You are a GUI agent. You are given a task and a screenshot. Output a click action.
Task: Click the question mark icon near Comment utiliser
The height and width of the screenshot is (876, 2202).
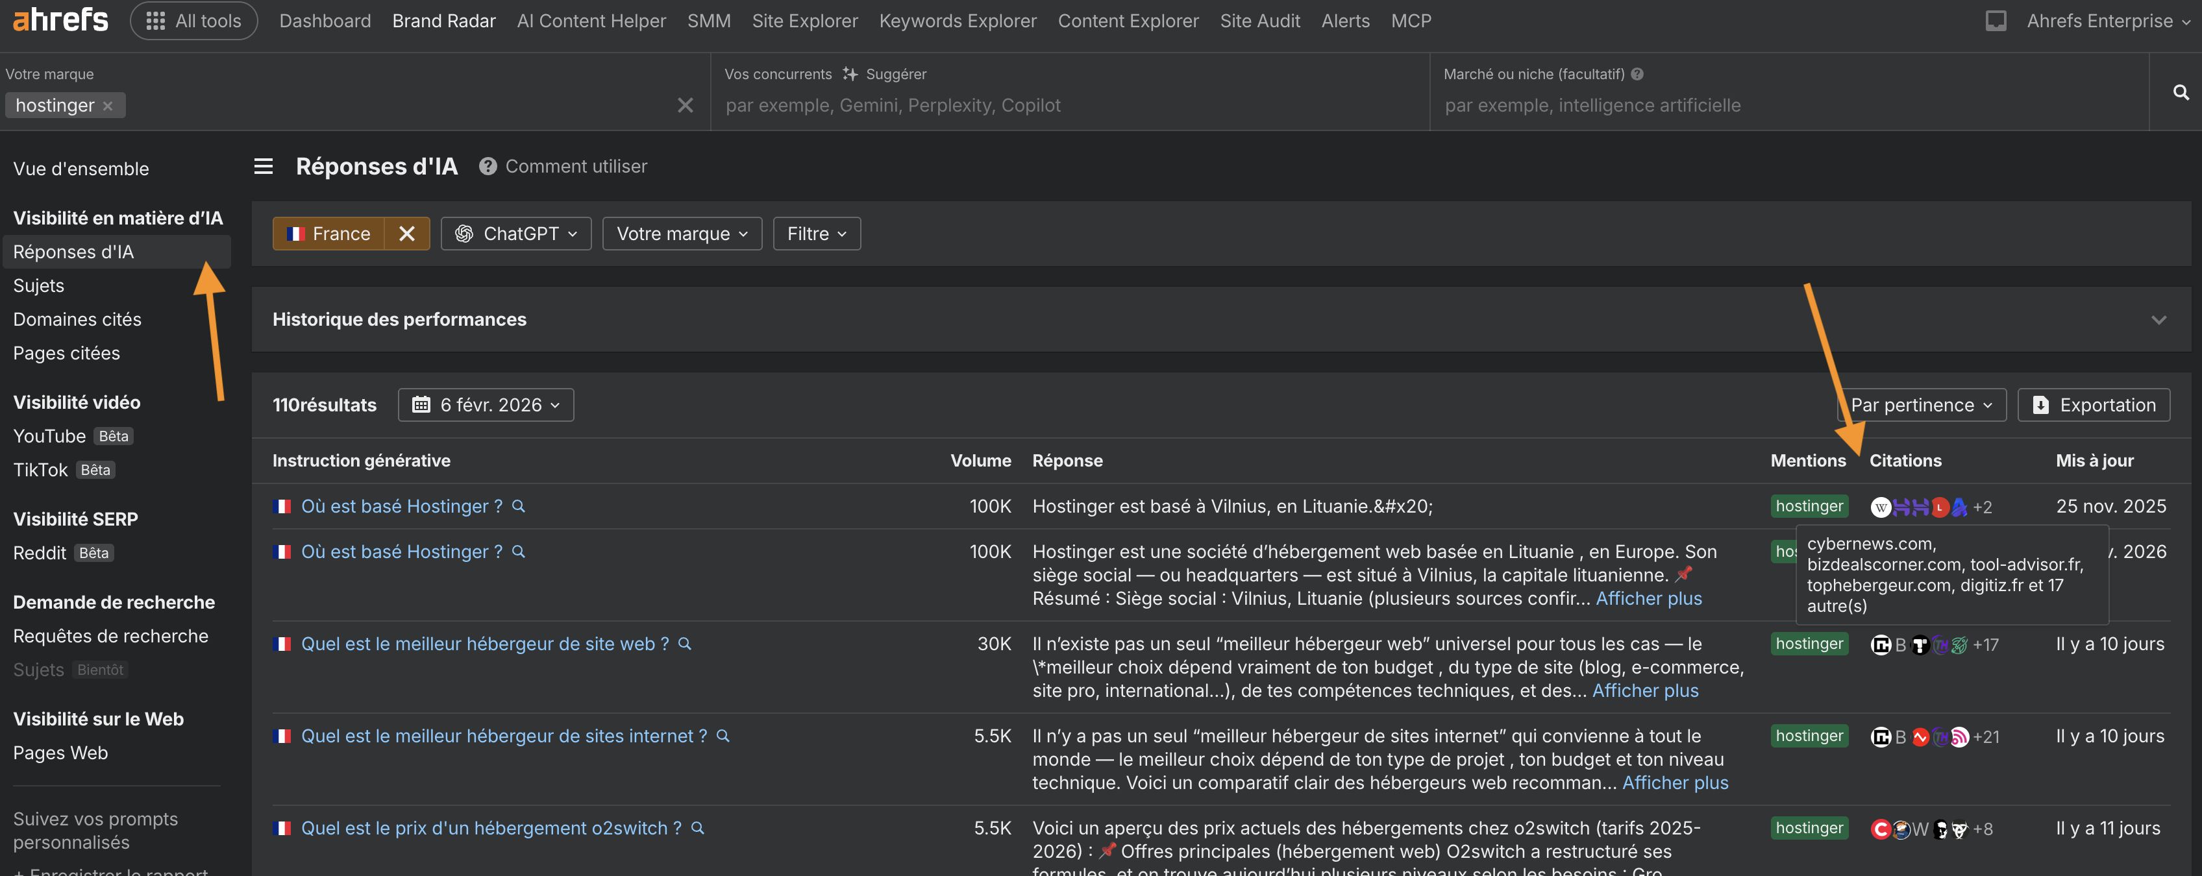(488, 167)
